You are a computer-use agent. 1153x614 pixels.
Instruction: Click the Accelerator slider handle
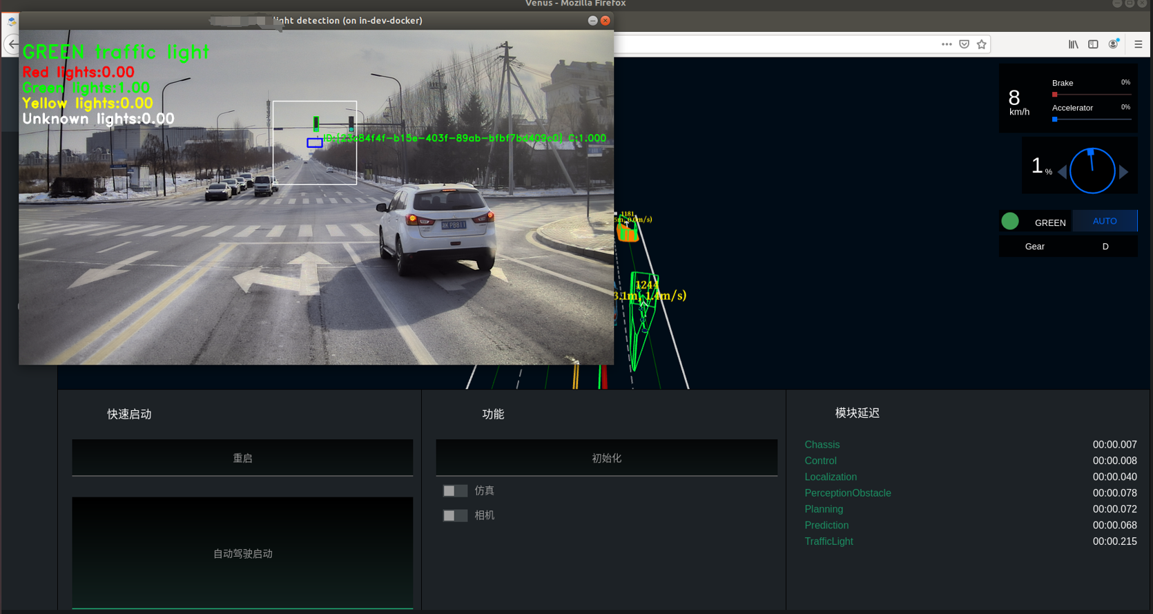pos(1054,119)
